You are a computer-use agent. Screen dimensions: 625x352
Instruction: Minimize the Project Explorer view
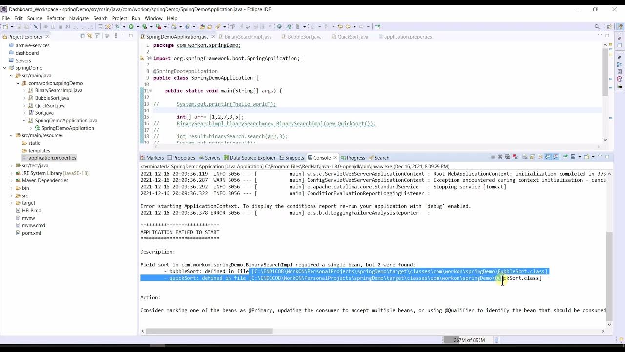pos(123,35)
